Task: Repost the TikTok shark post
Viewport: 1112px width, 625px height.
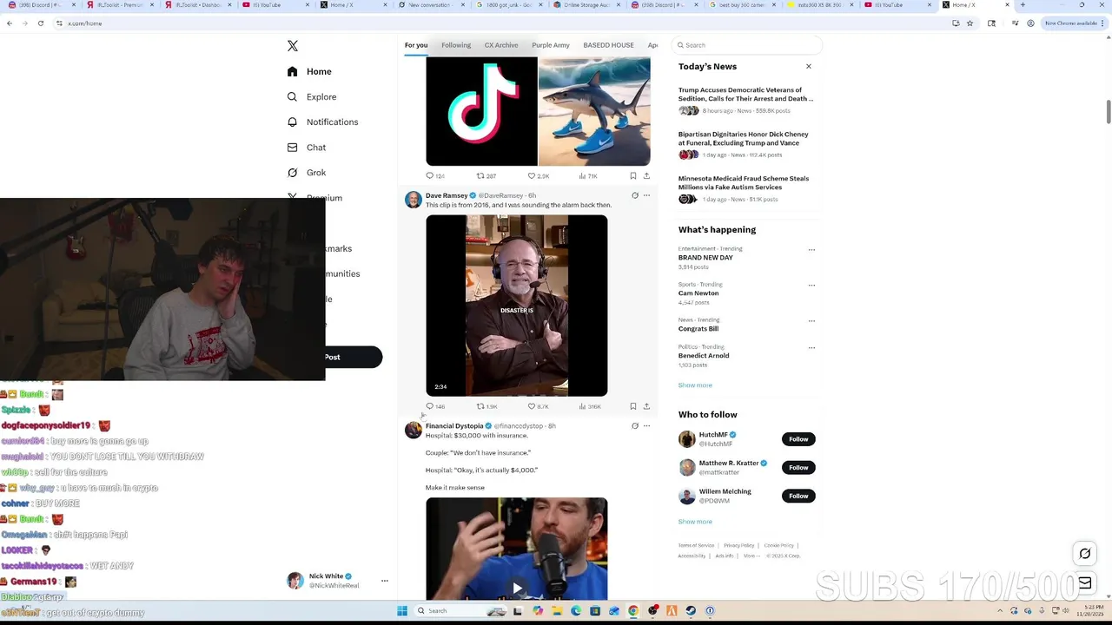Action: point(486,176)
